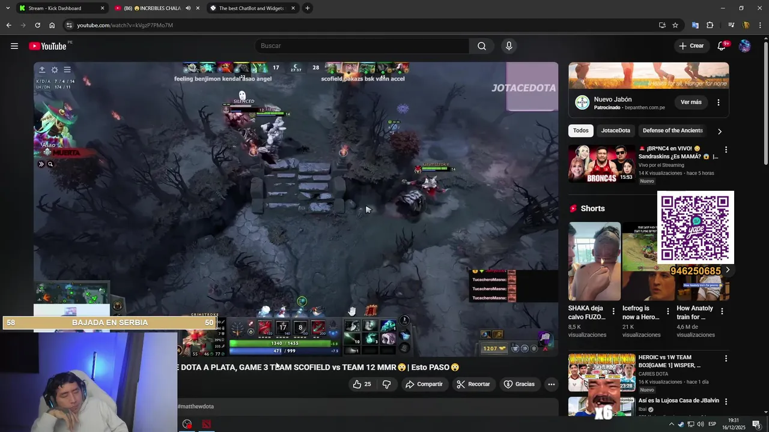Screen dimensions: 769x432
Task: Open the Dota 2 taskbar icon
Action: (x=207, y=424)
